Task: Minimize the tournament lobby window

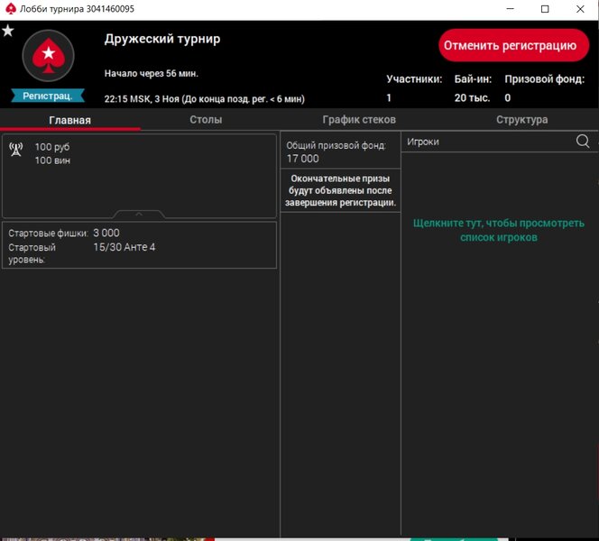Action: click(x=503, y=9)
